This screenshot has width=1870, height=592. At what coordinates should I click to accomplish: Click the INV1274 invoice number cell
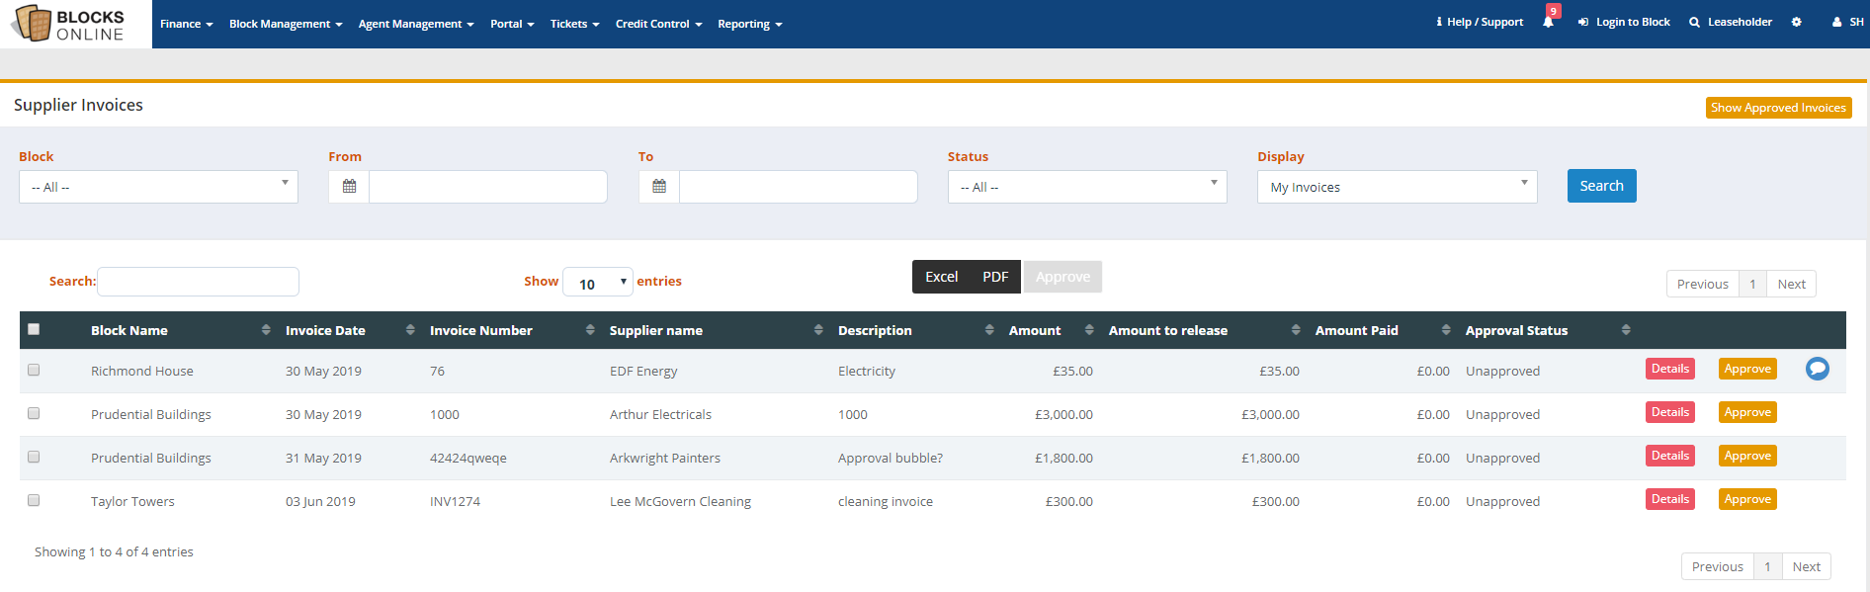click(x=455, y=501)
